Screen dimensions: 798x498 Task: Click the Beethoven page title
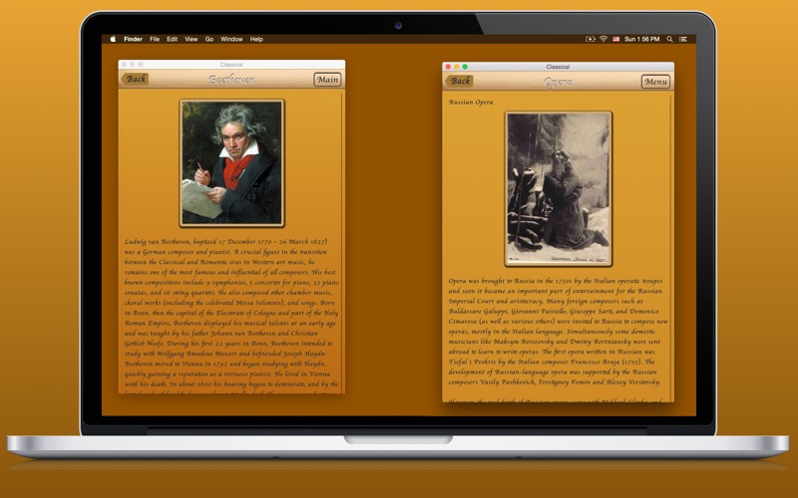point(231,80)
